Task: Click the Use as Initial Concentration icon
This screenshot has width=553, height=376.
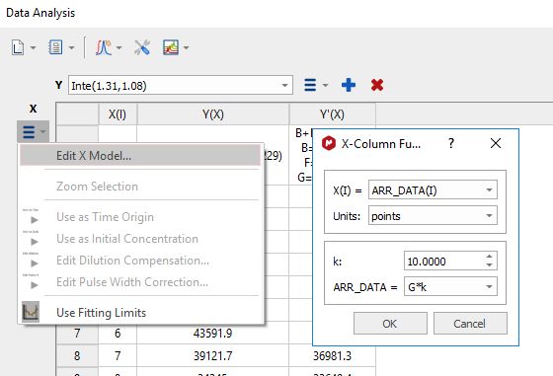Action: (x=31, y=239)
